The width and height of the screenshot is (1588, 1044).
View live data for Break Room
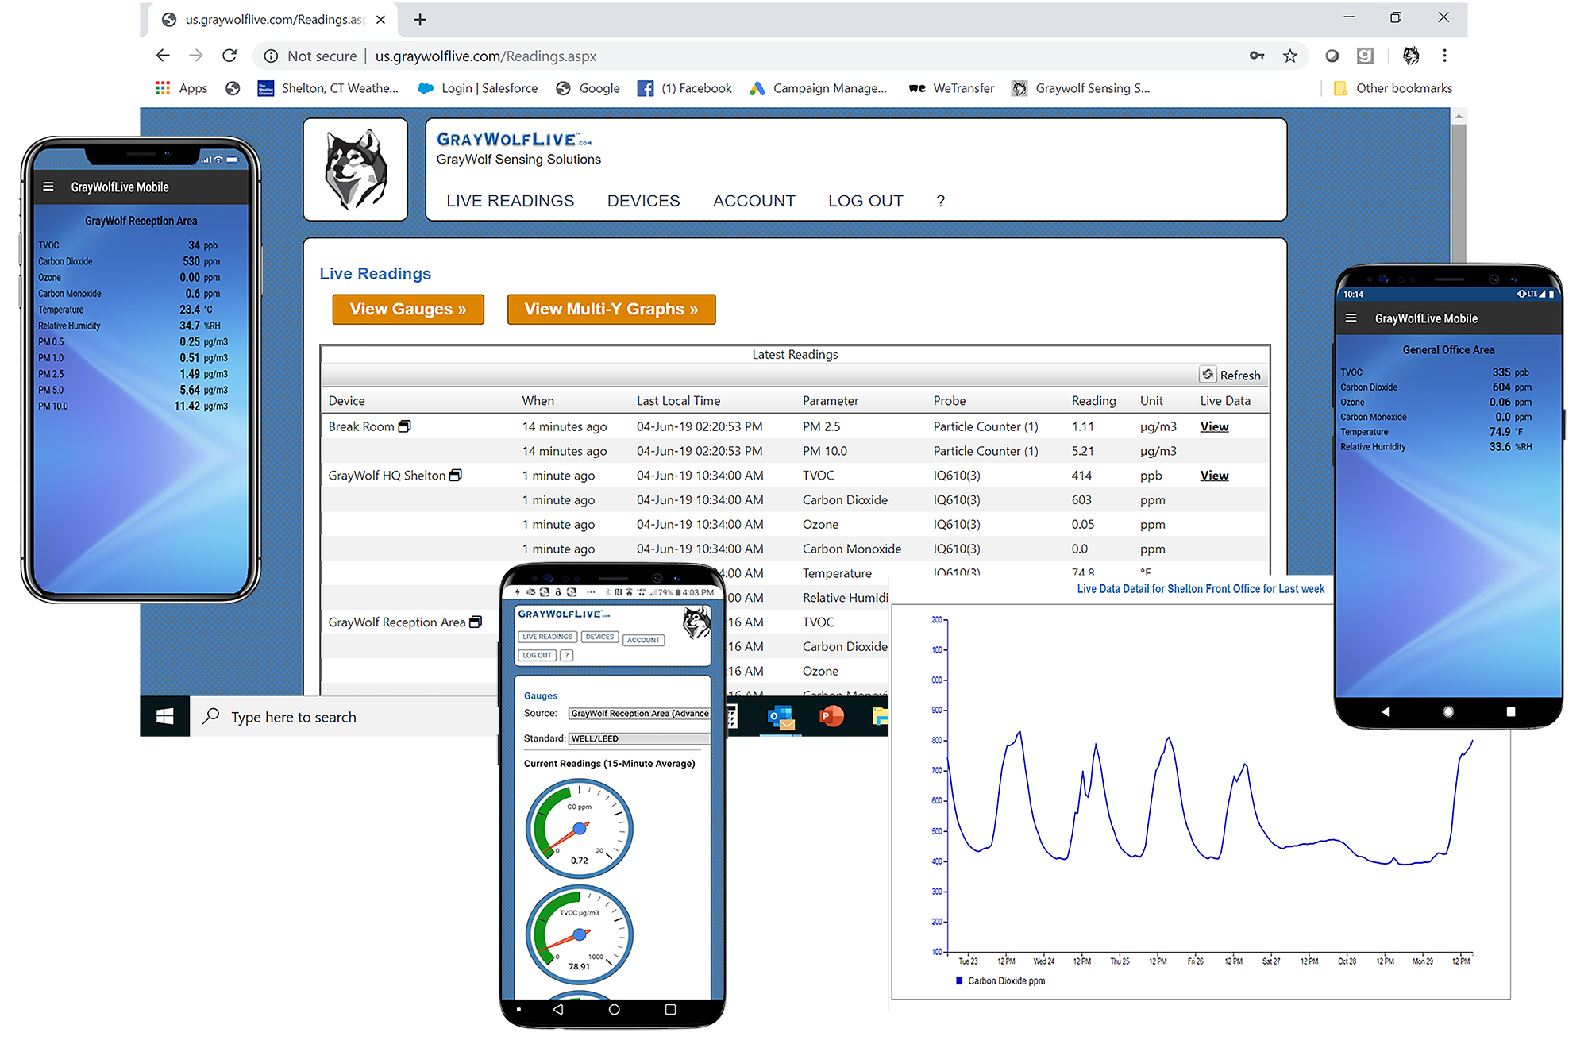(x=1214, y=426)
